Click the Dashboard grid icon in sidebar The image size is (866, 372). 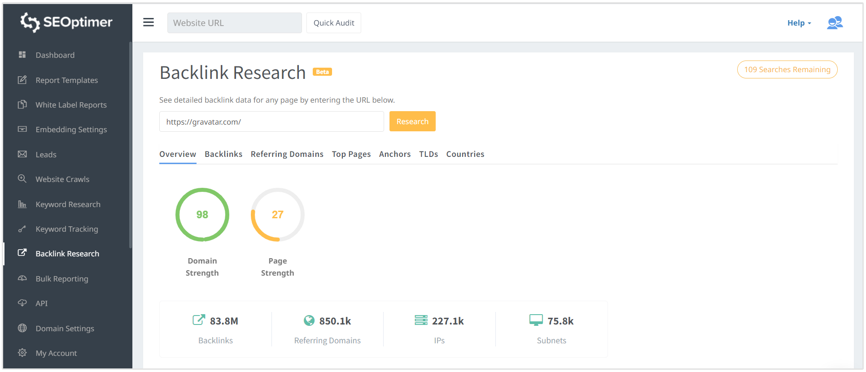pyautogui.click(x=22, y=55)
